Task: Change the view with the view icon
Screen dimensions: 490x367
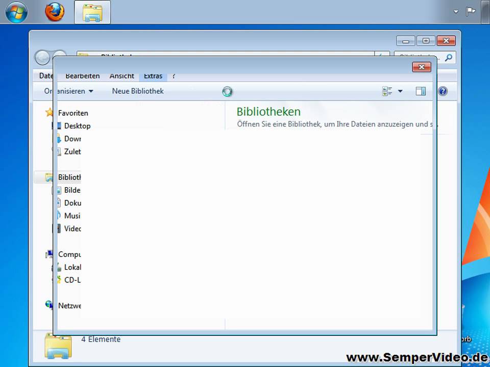Action: 387,91
